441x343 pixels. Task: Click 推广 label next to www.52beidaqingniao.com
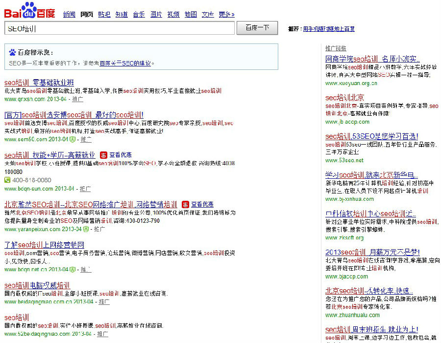pos(103,334)
